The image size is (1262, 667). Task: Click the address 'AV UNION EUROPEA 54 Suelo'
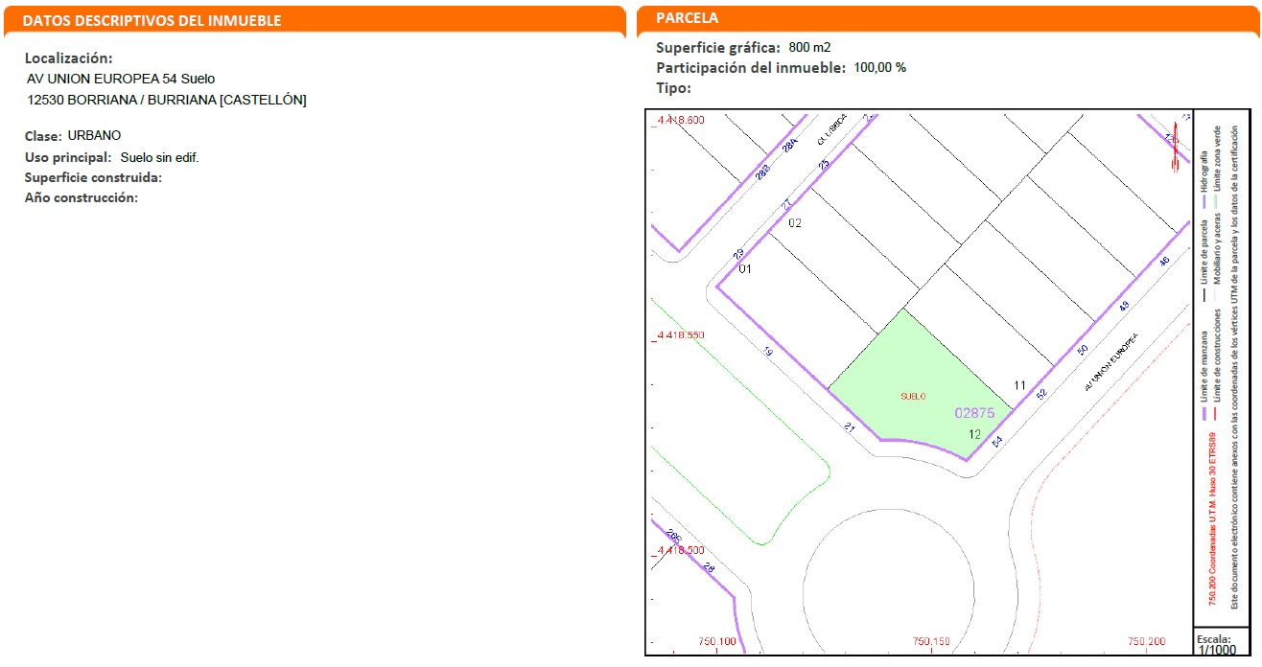click(121, 79)
